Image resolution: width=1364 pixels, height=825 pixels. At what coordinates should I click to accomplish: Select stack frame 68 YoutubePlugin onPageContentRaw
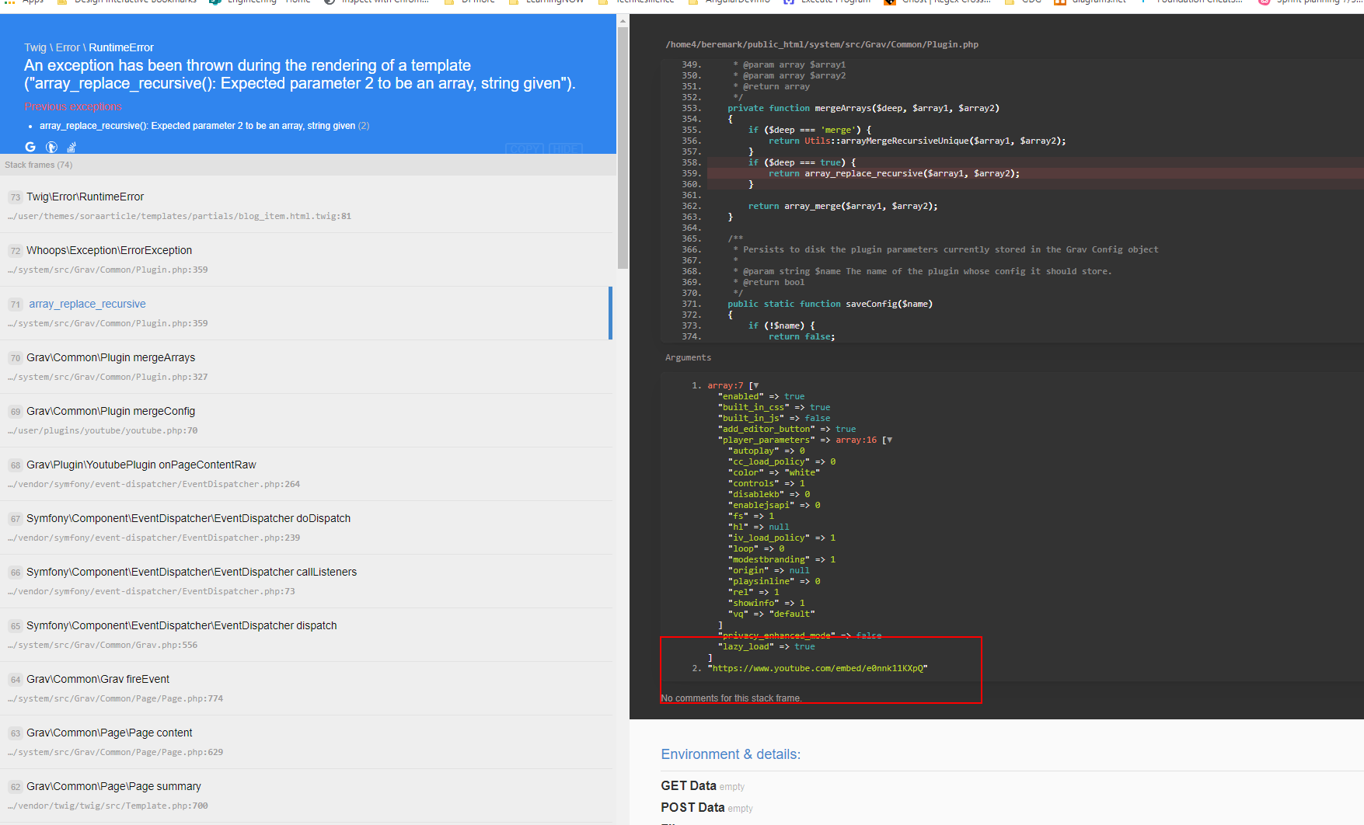tap(306, 474)
